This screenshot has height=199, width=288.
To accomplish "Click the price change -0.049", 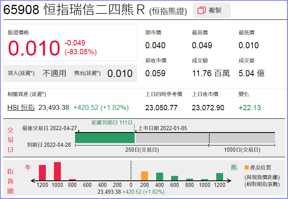I will click(75, 43).
